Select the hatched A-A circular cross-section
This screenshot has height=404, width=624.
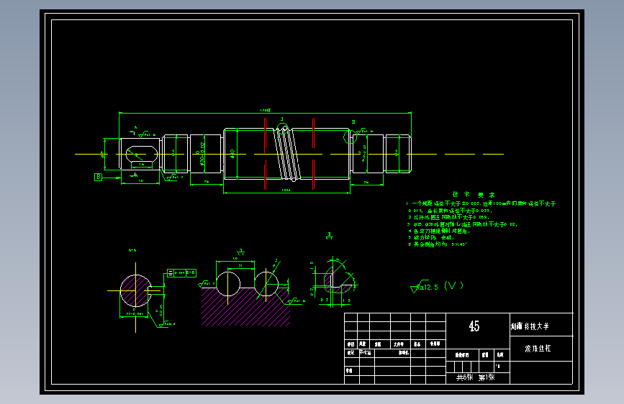(x=136, y=290)
